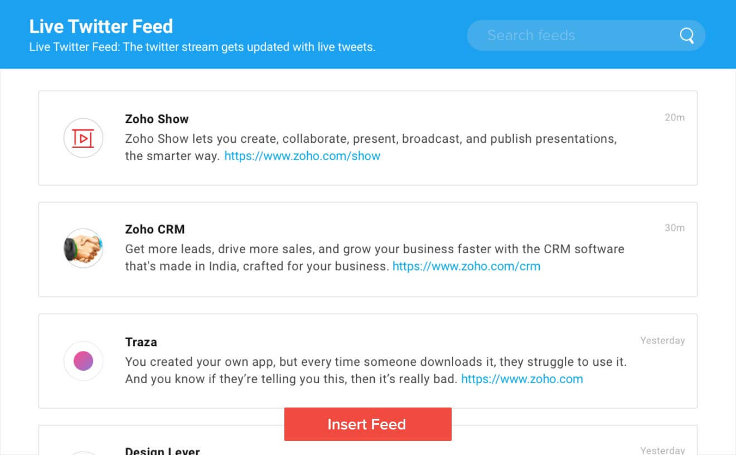
Task: Click the Traza account name
Action: [141, 342]
